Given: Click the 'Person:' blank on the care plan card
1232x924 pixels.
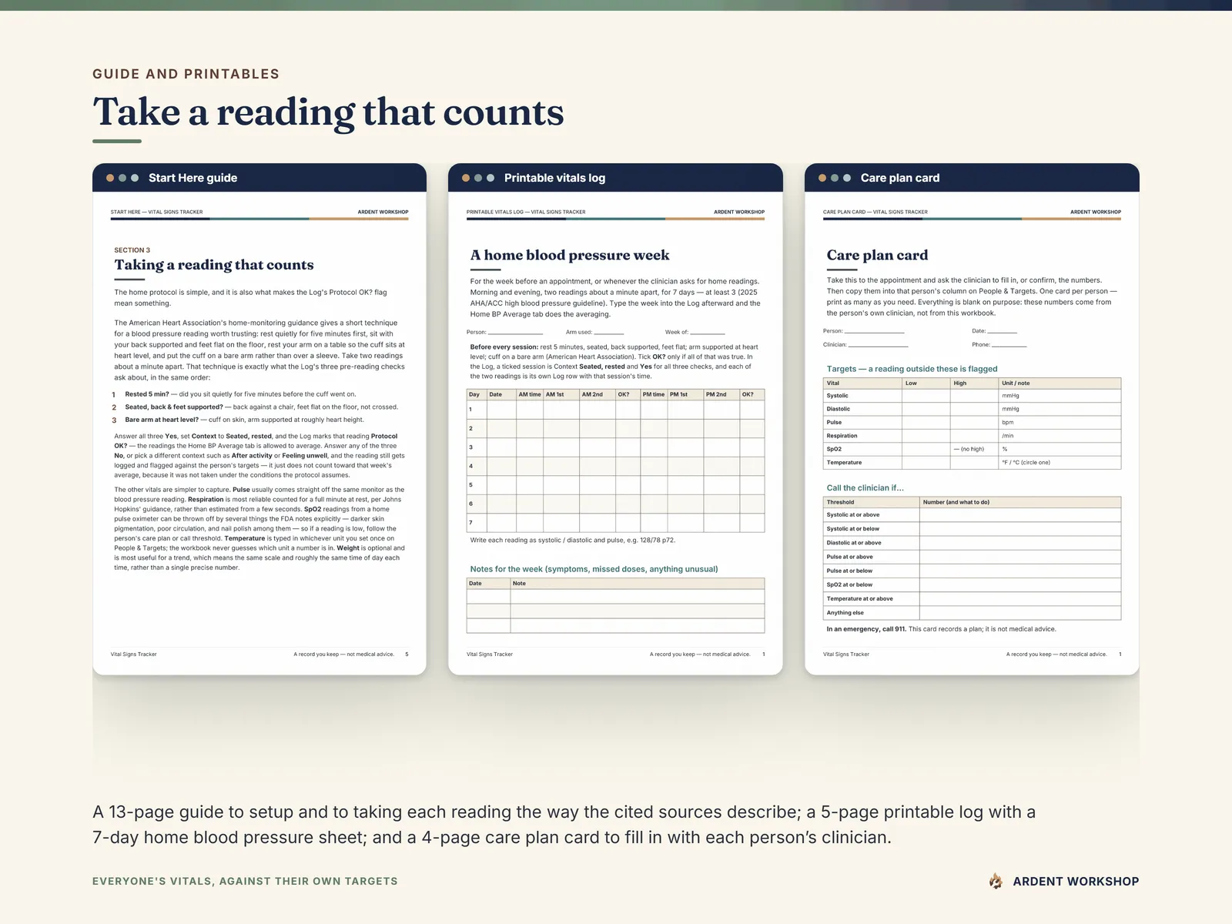Looking at the screenshot, I should [874, 331].
